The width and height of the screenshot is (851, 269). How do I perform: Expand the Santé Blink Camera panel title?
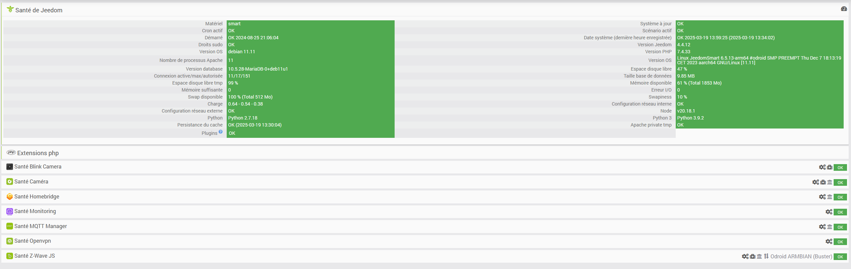coord(38,167)
